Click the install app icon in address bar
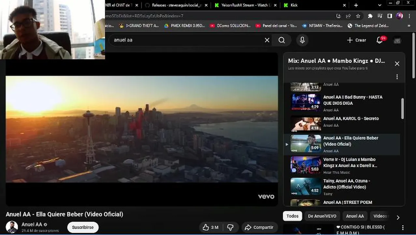The width and height of the screenshot is (416, 235). coord(338,16)
